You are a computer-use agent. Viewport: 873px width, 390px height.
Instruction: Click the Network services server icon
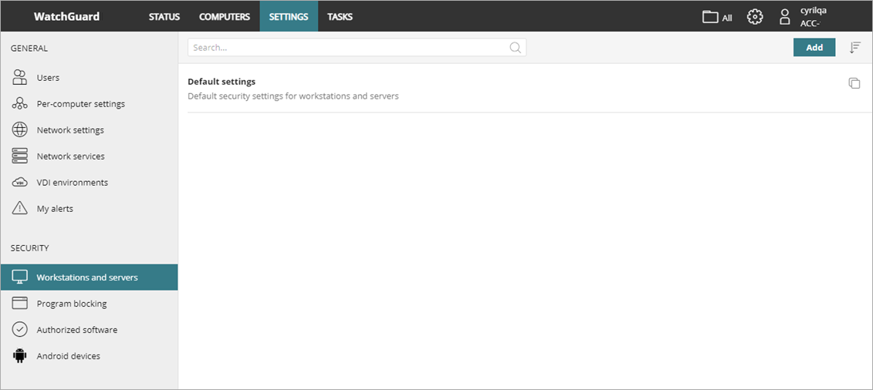19,156
